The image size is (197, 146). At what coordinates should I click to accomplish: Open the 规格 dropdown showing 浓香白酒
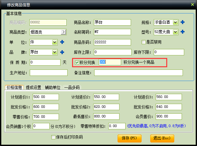coord(176,22)
